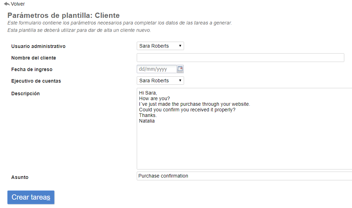Click the Descripción label
Viewport: 352px width, 208px height.
26,93
